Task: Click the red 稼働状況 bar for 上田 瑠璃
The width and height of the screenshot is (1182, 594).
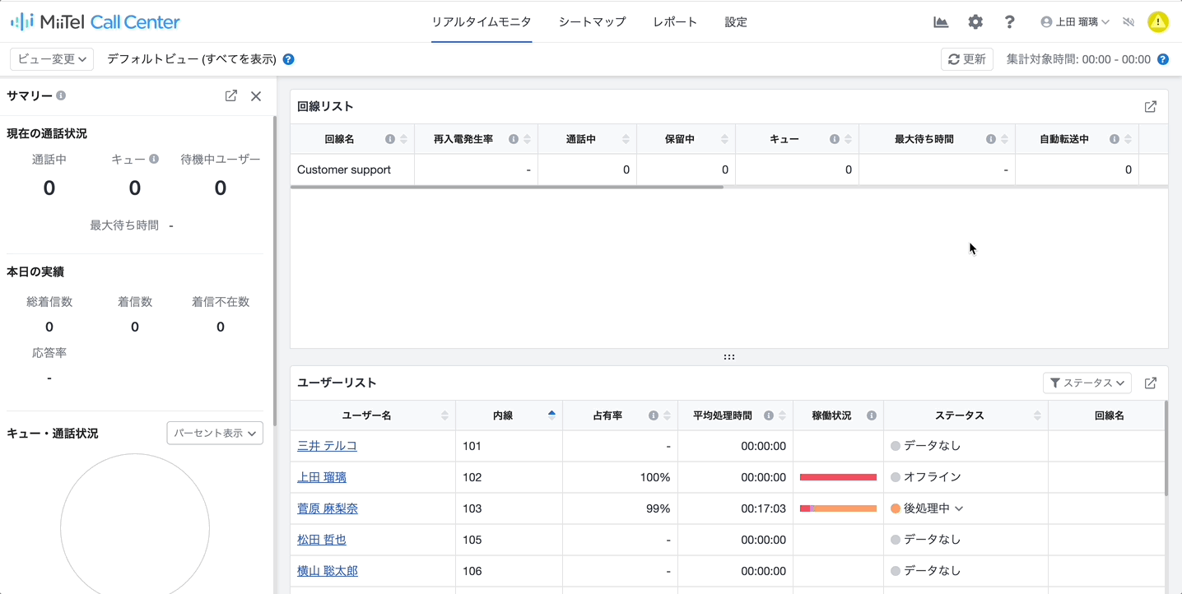Action: pyautogui.click(x=838, y=477)
